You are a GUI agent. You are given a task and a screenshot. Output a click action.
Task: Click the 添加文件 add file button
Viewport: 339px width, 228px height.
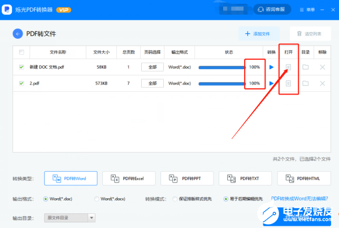coord(259,34)
